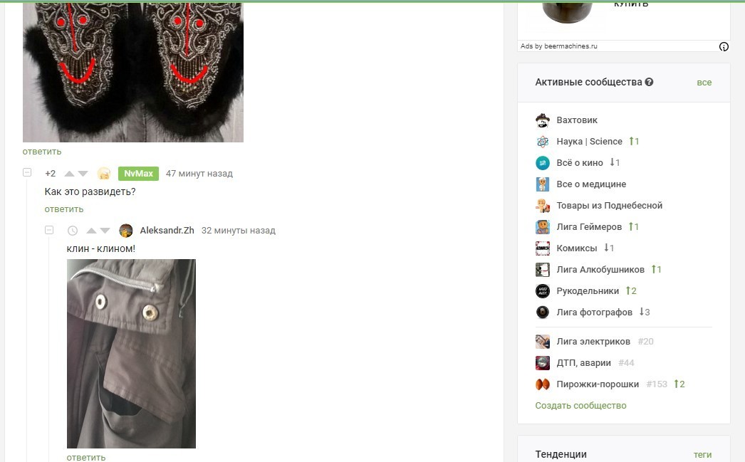Downvote the NvMax comment
The height and width of the screenshot is (462, 745).
click(x=83, y=174)
